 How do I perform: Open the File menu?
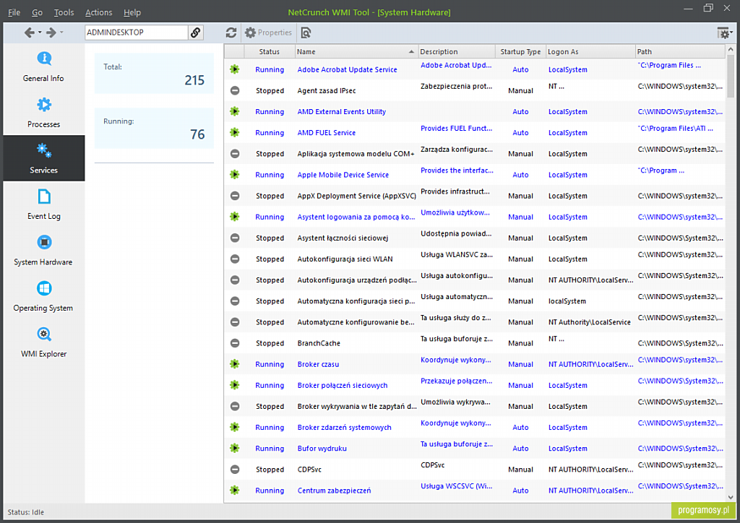14,12
